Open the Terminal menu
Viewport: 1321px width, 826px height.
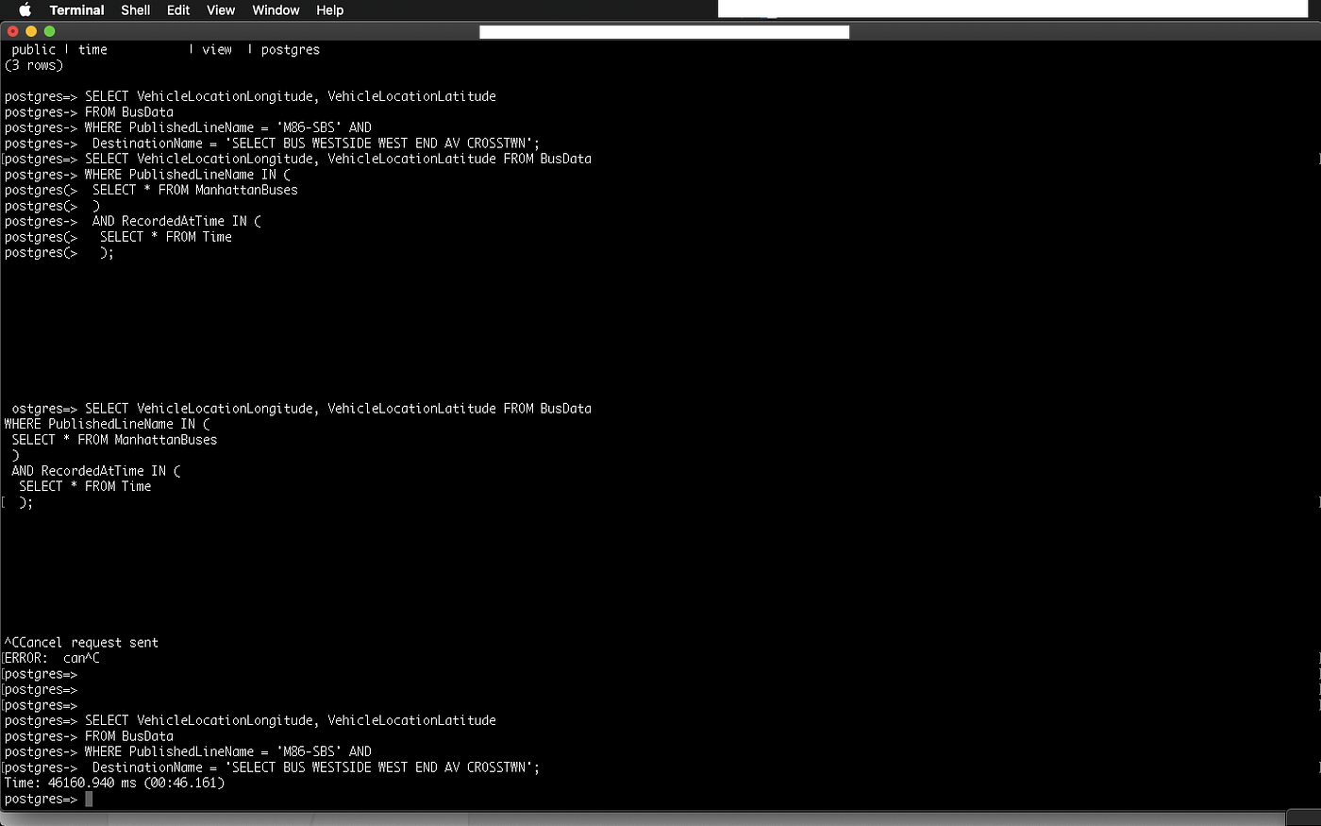75,10
